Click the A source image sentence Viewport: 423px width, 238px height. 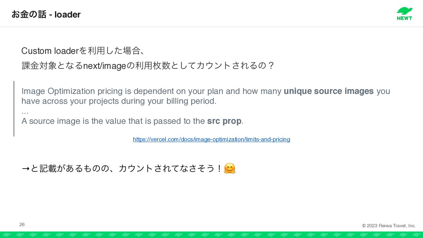click(133, 121)
